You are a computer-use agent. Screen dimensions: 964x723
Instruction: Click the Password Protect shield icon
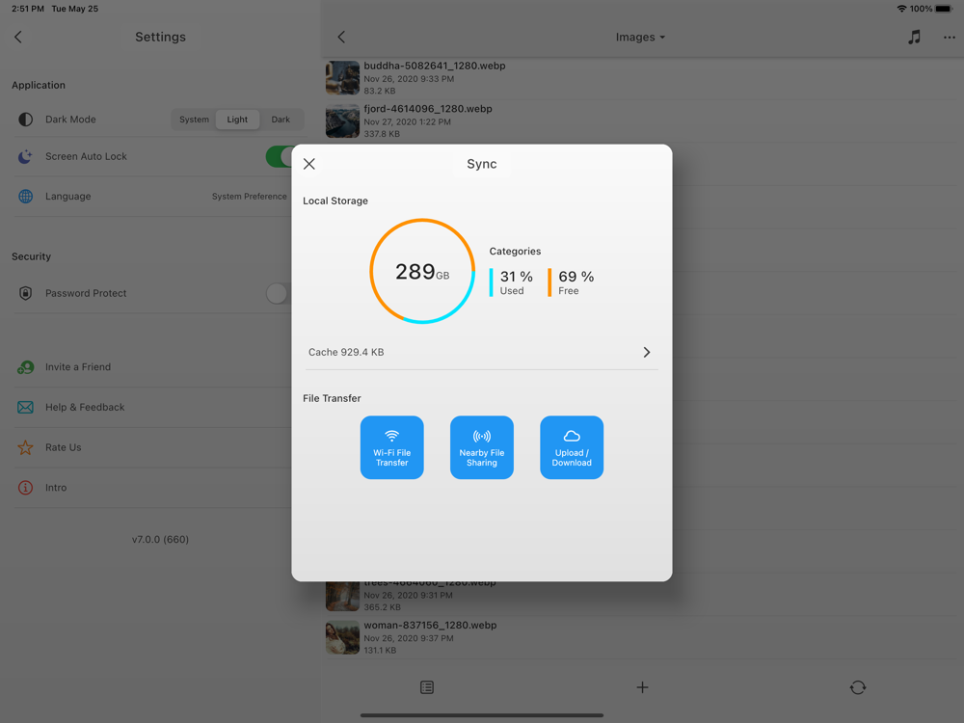tap(25, 293)
